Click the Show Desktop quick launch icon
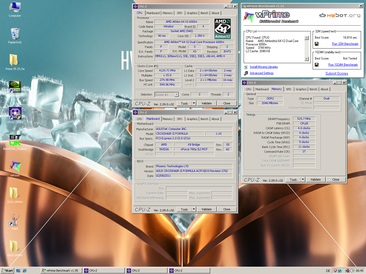The height and width of the screenshot is (274, 366). click(18, 271)
